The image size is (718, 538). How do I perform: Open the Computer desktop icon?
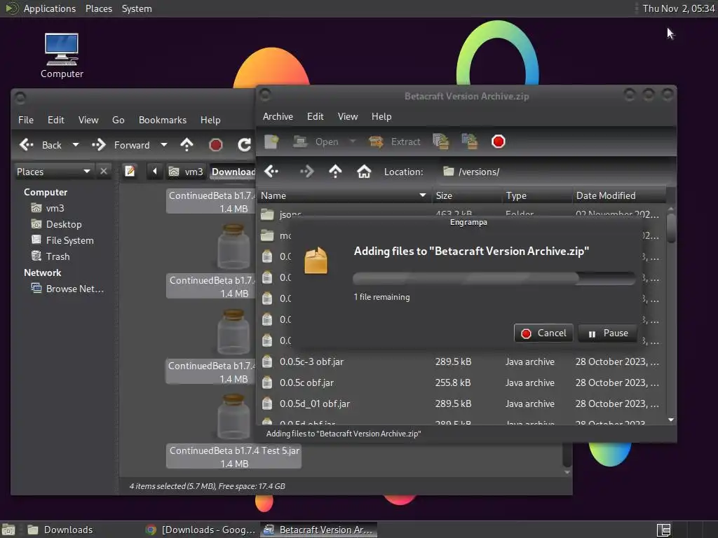62,55
